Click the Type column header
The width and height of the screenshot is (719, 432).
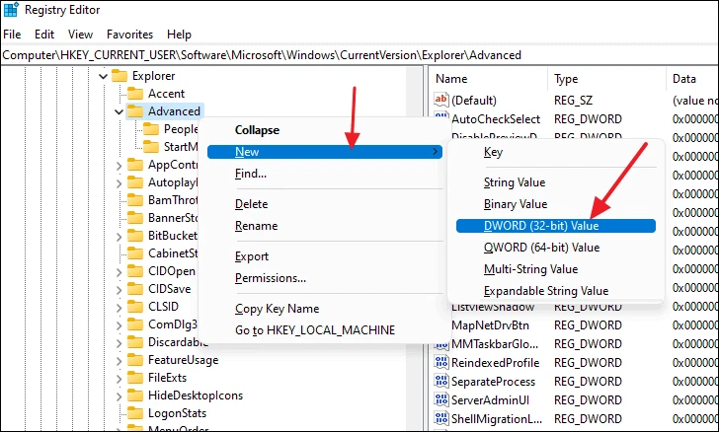point(566,79)
